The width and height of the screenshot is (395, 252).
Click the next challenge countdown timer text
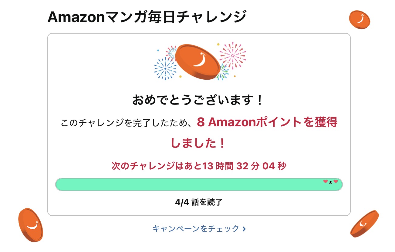[199, 166]
